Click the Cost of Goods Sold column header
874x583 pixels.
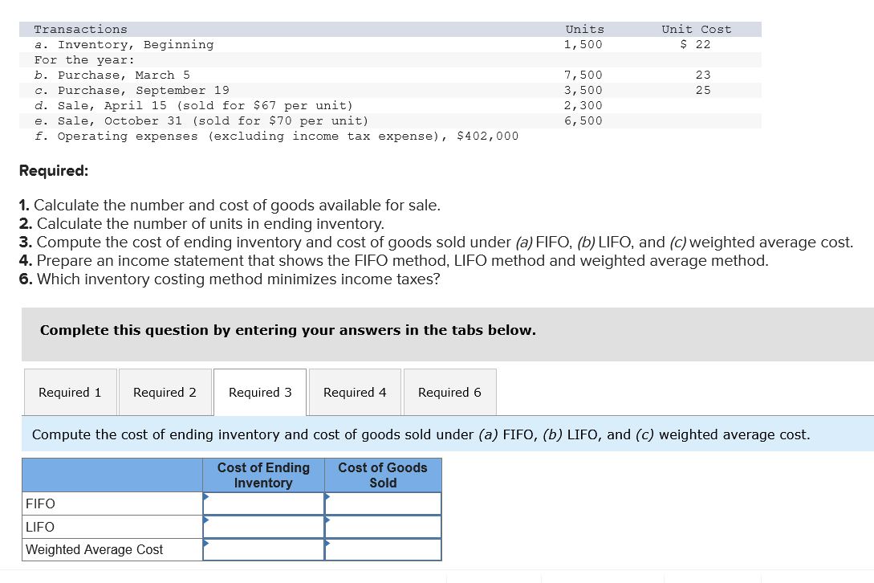tap(382, 475)
